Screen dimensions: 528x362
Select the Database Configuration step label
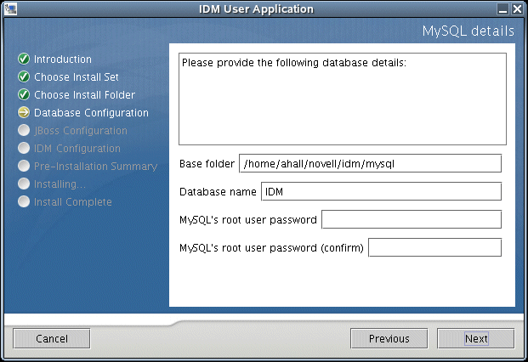click(x=91, y=113)
